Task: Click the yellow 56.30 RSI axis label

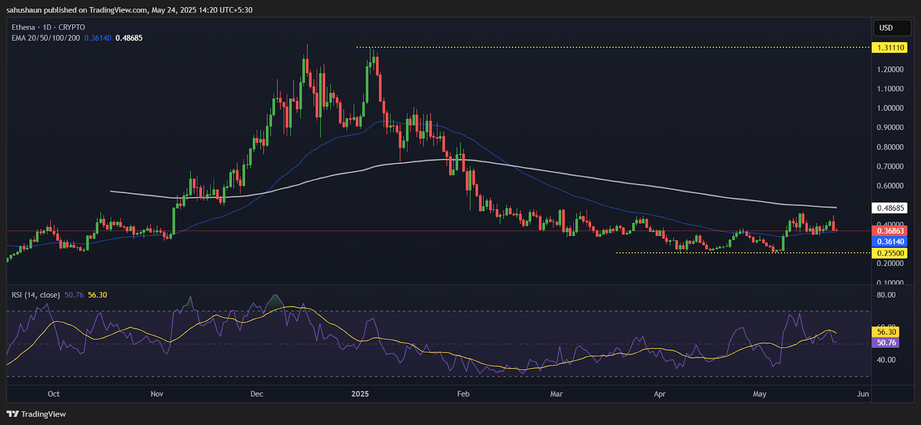Action: [x=886, y=332]
